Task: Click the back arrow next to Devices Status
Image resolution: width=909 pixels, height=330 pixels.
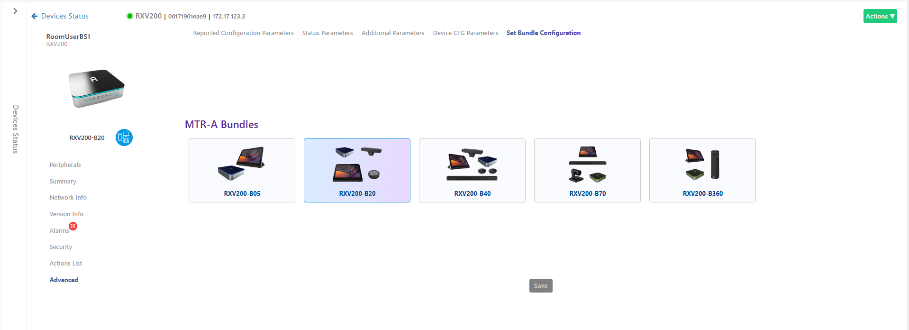Action: point(34,16)
